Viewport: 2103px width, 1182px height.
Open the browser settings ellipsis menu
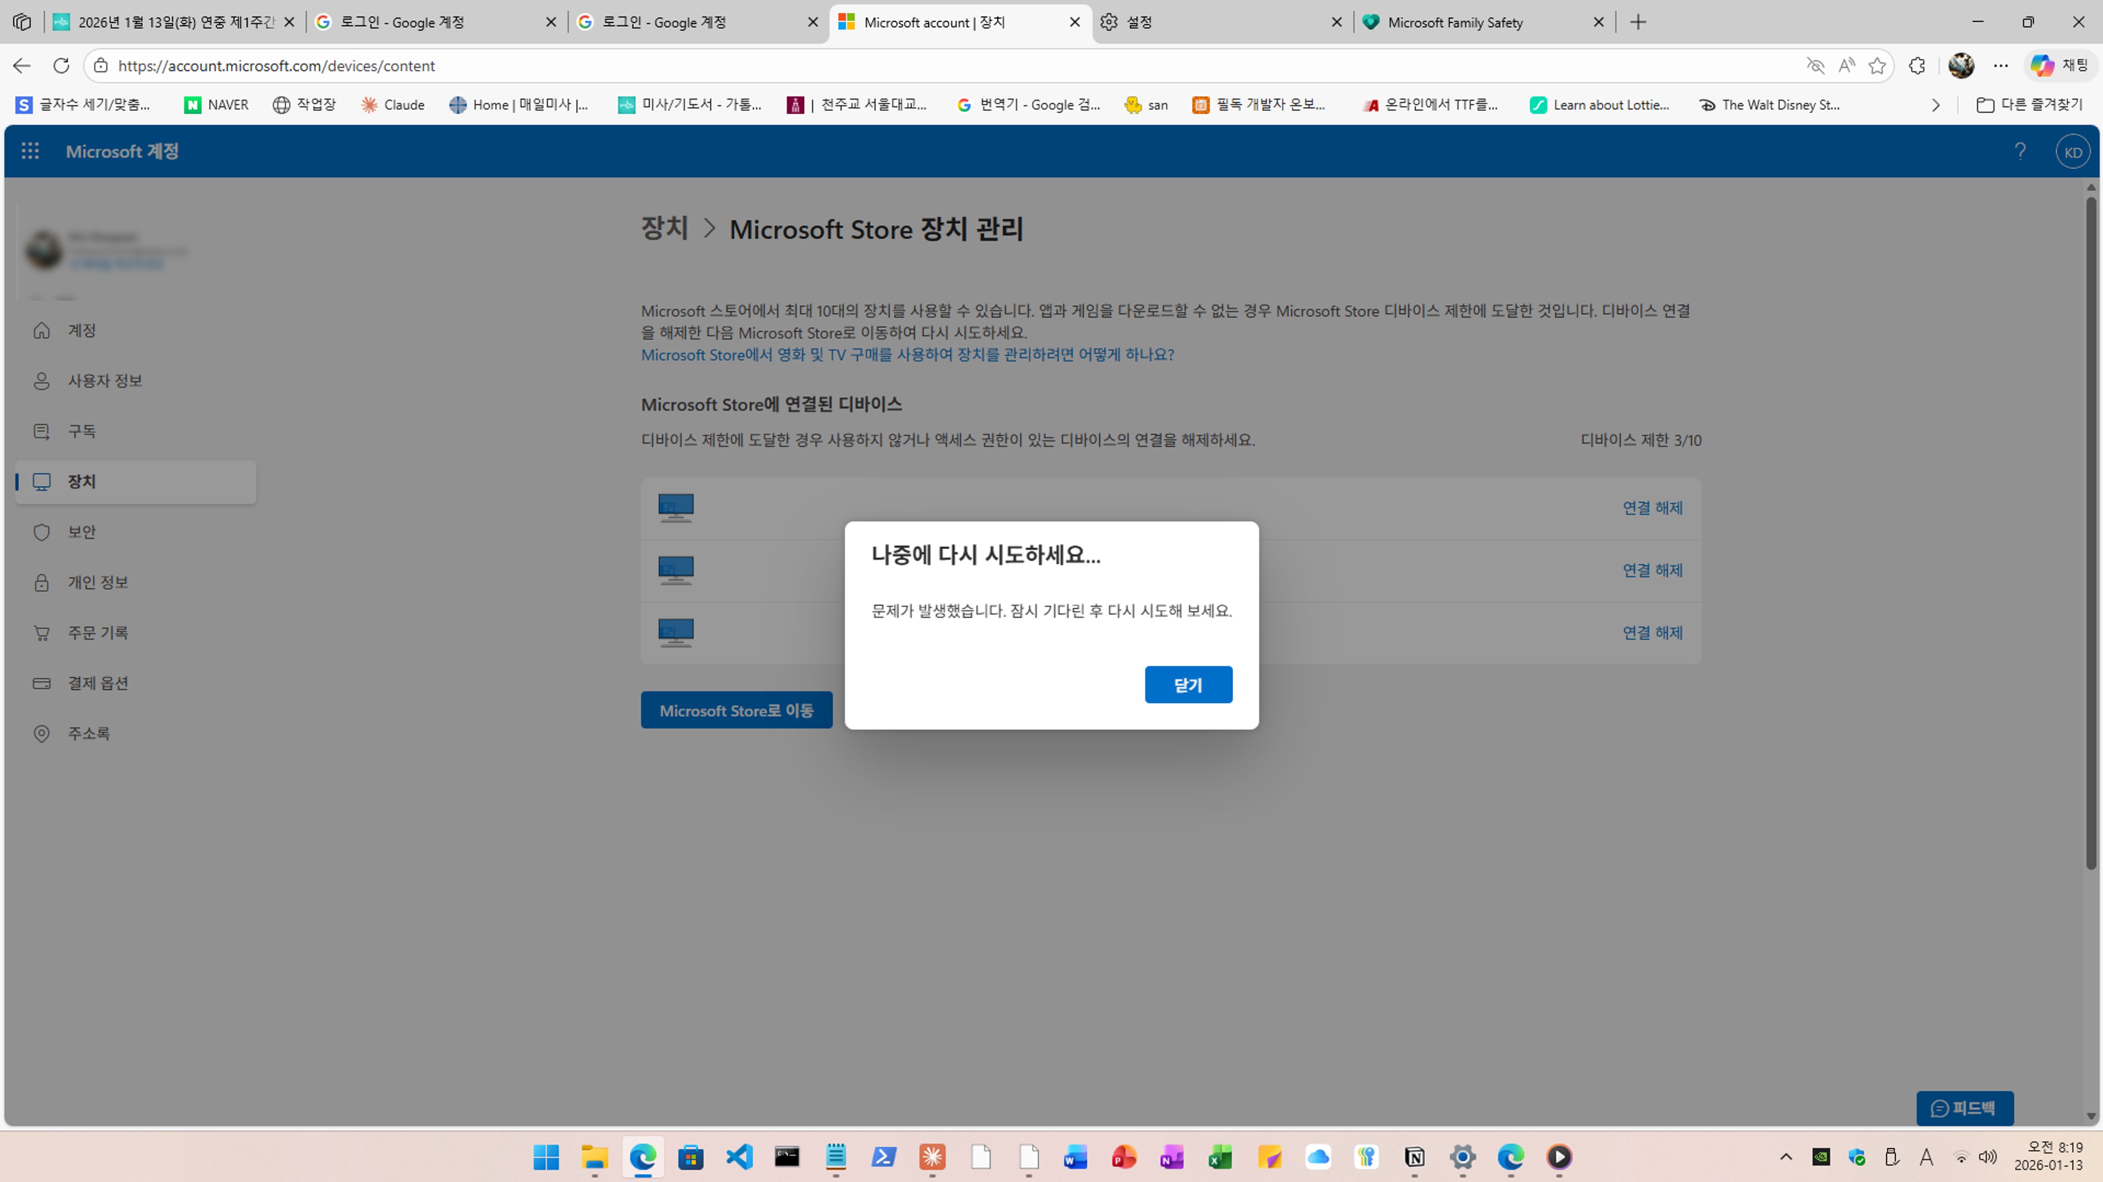coord(2000,65)
